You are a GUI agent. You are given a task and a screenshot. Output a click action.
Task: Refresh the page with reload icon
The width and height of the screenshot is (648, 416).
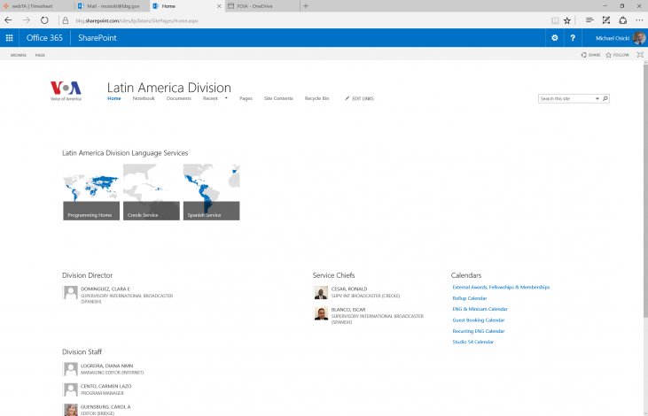(44, 20)
